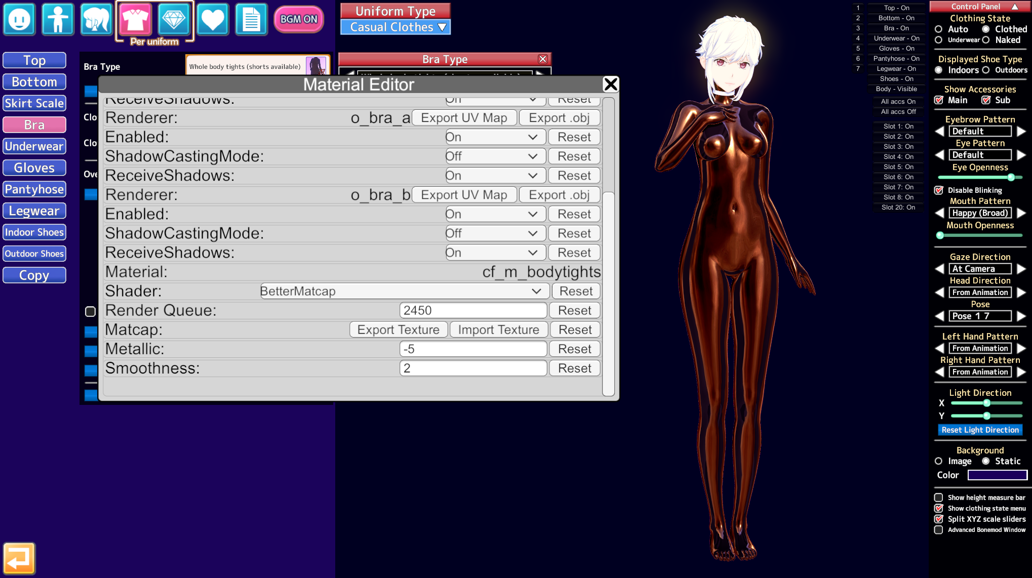Previous Eye Pattern arrow
This screenshot has width=1032, height=578.
coord(940,155)
